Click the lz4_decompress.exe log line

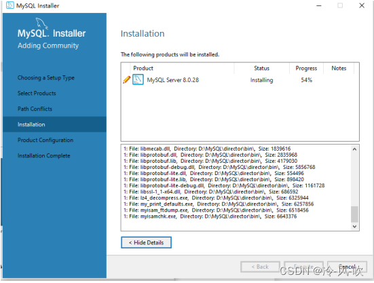(x=216, y=198)
